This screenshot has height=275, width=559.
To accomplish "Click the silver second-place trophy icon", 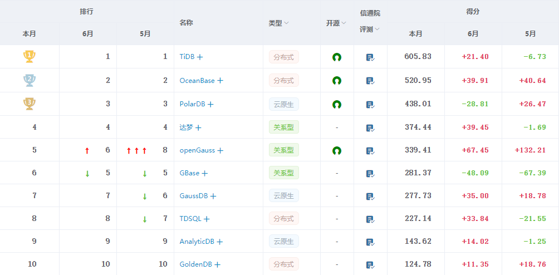I will click(x=30, y=80).
